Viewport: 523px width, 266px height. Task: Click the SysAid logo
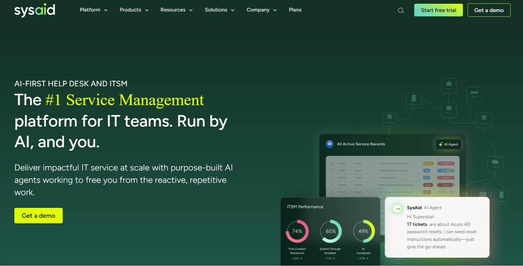pos(35,10)
